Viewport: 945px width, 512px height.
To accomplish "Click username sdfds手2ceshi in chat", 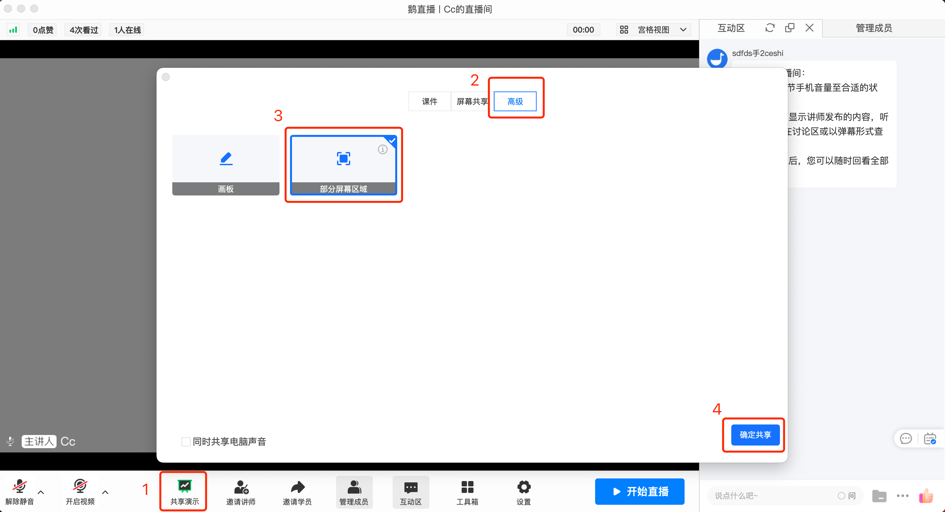I will (758, 54).
